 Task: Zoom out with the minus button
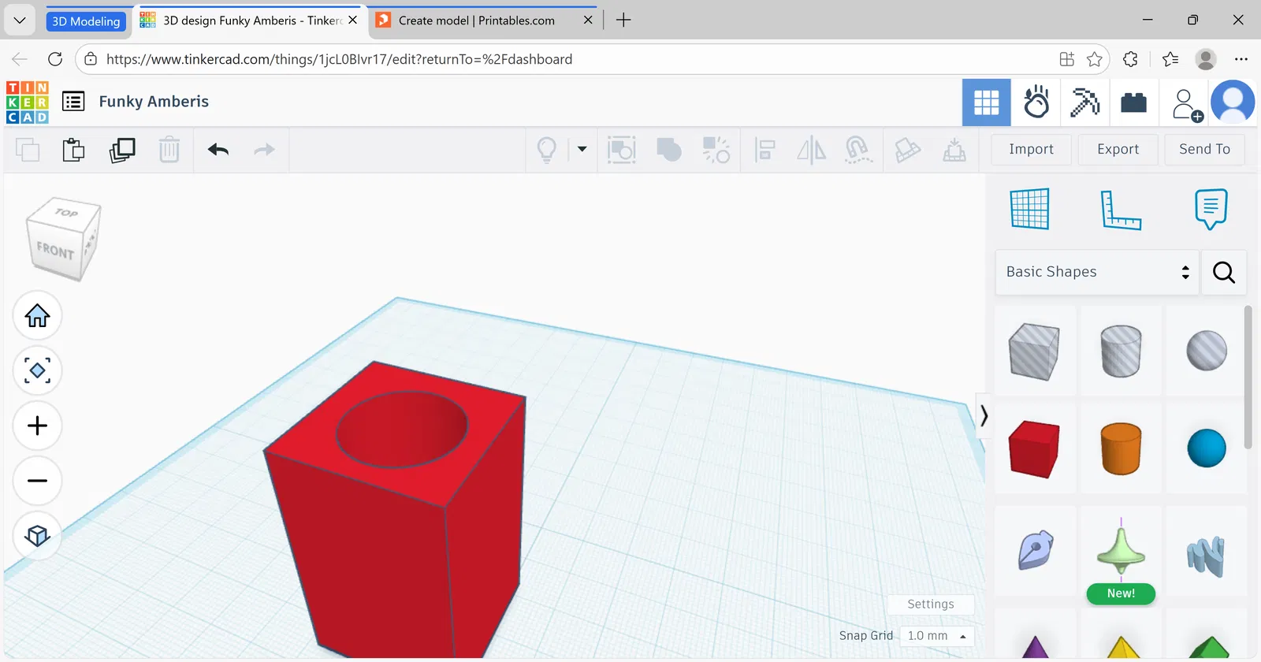tap(37, 481)
